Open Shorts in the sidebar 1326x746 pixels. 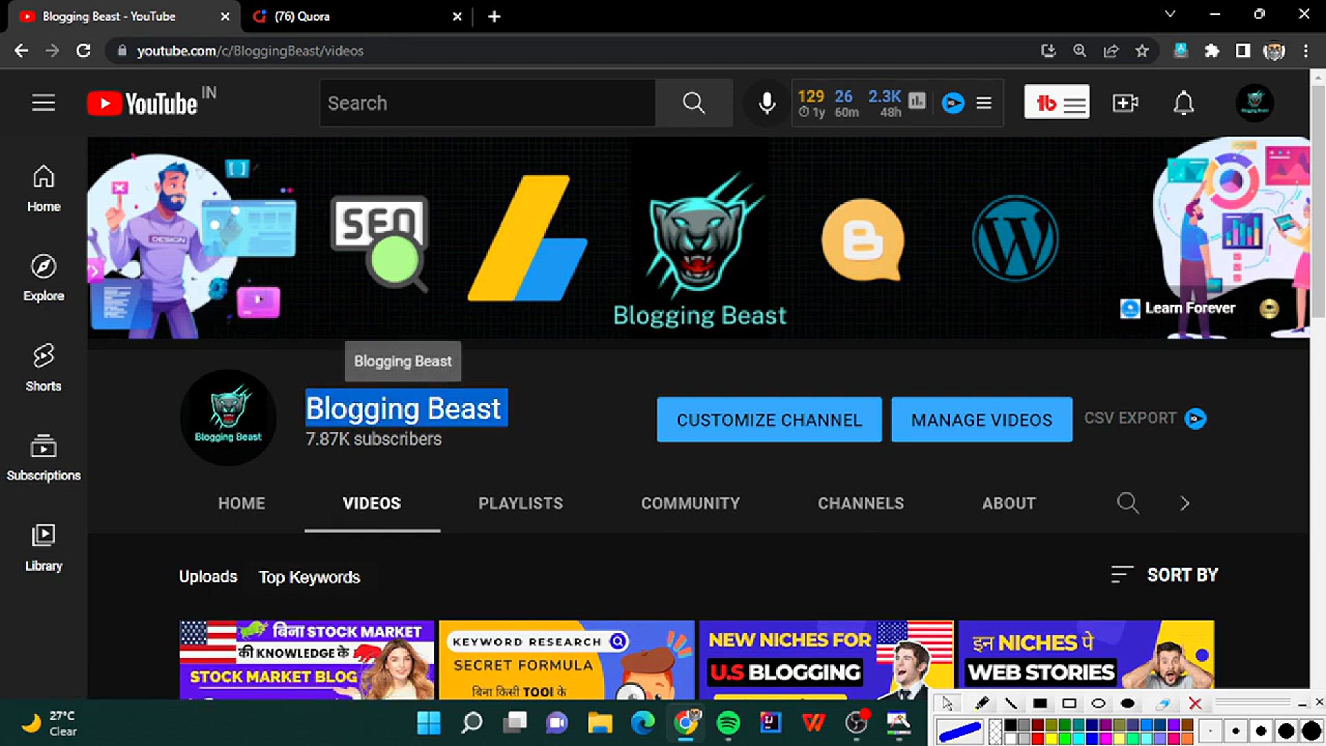click(x=44, y=367)
